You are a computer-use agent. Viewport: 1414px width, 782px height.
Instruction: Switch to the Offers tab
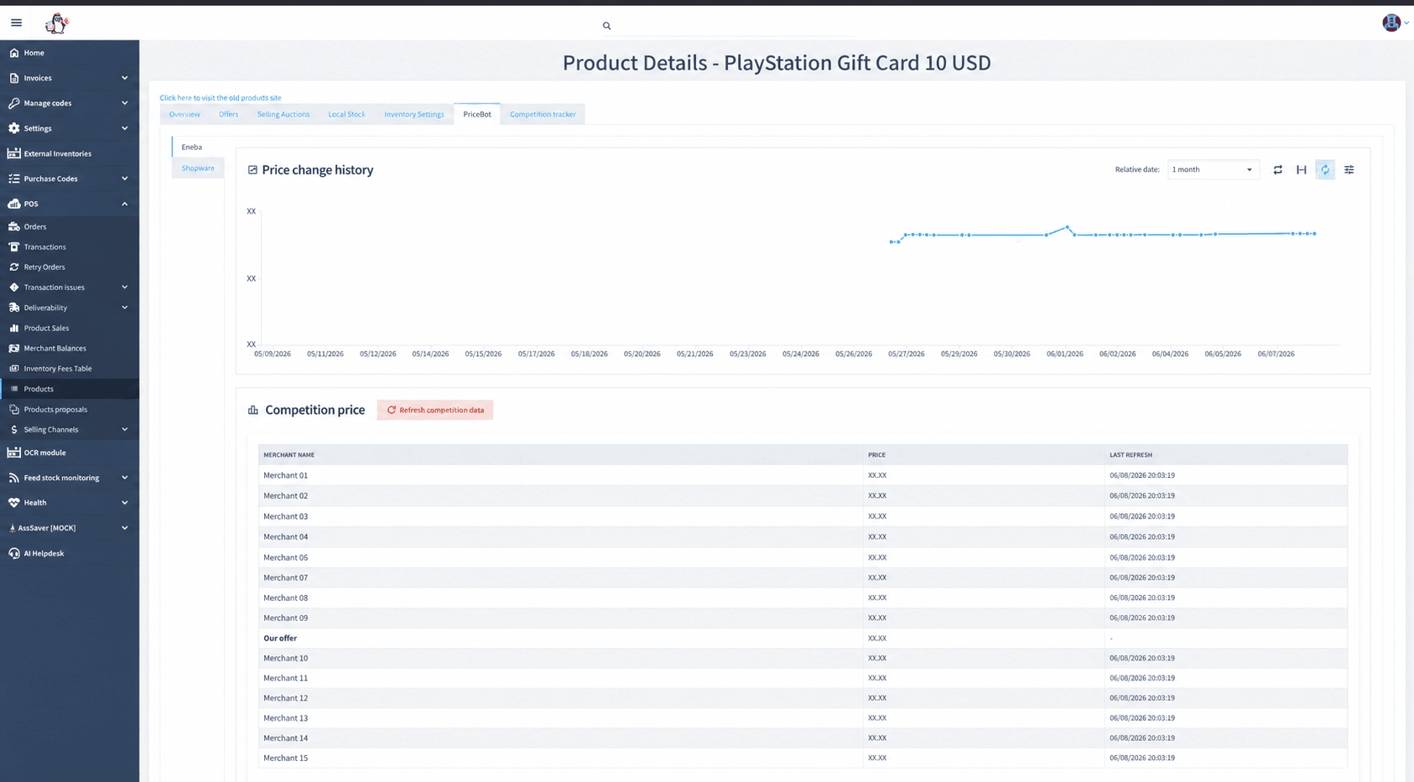[x=229, y=114]
